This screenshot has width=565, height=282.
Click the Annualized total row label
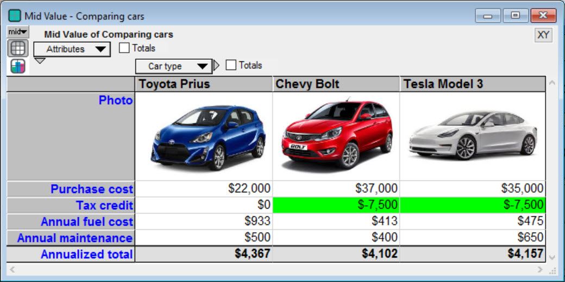pyautogui.click(x=71, y=254)
